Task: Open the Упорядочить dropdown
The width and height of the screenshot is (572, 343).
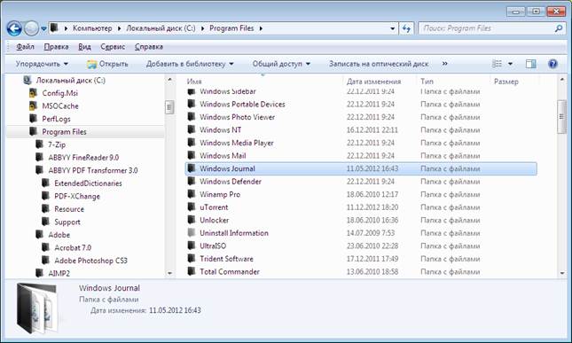Action: [42, 64]
